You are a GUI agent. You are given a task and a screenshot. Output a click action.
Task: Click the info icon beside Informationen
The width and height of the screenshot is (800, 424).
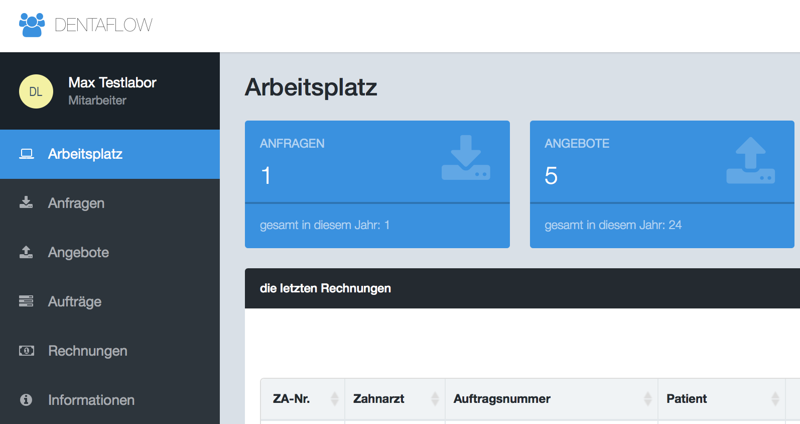pos(26,399)
